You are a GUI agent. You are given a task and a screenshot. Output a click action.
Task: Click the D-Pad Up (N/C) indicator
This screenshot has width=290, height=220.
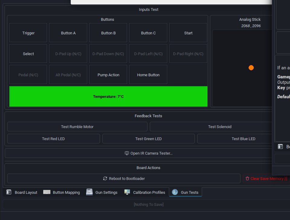tap(68, 54)
